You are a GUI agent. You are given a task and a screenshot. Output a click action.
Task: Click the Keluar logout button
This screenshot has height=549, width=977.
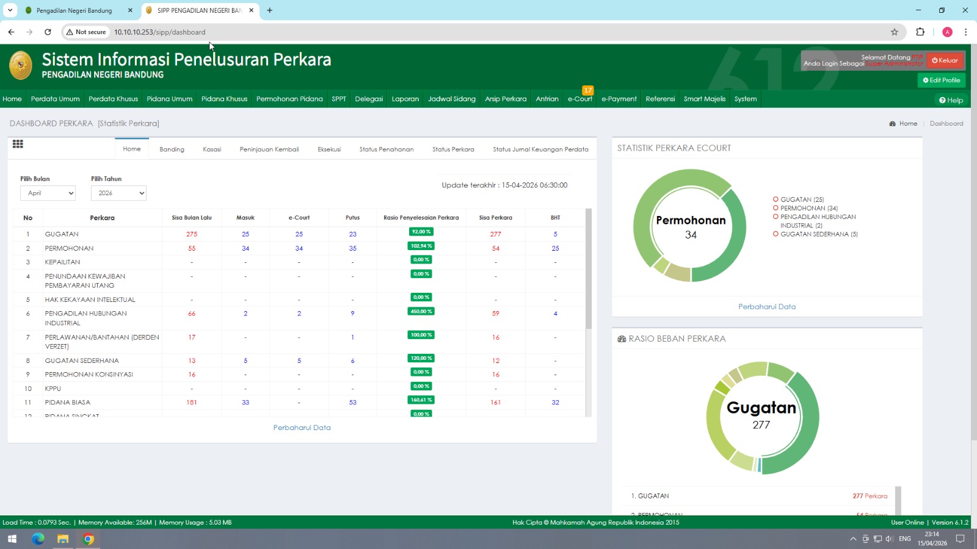click(945, 60)
